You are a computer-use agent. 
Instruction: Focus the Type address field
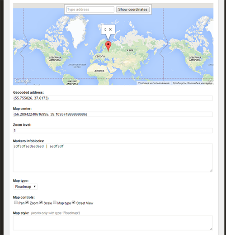[90, 10]
